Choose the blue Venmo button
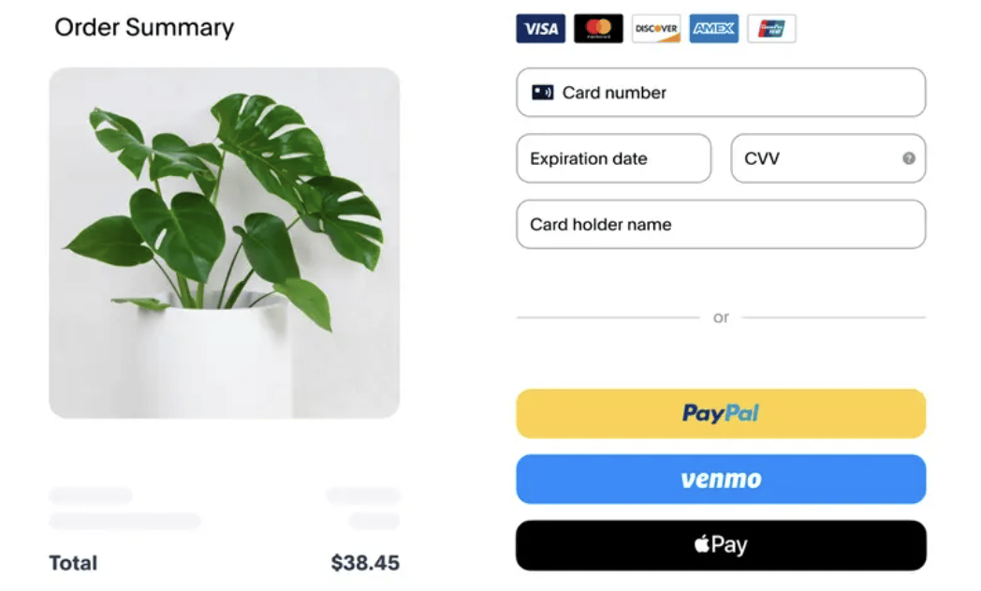This screenshot has width=981, height=591. tap(721, 479)
